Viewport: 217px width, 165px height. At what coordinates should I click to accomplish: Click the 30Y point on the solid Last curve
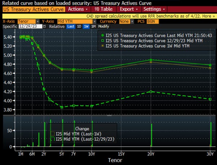point(210,65)
